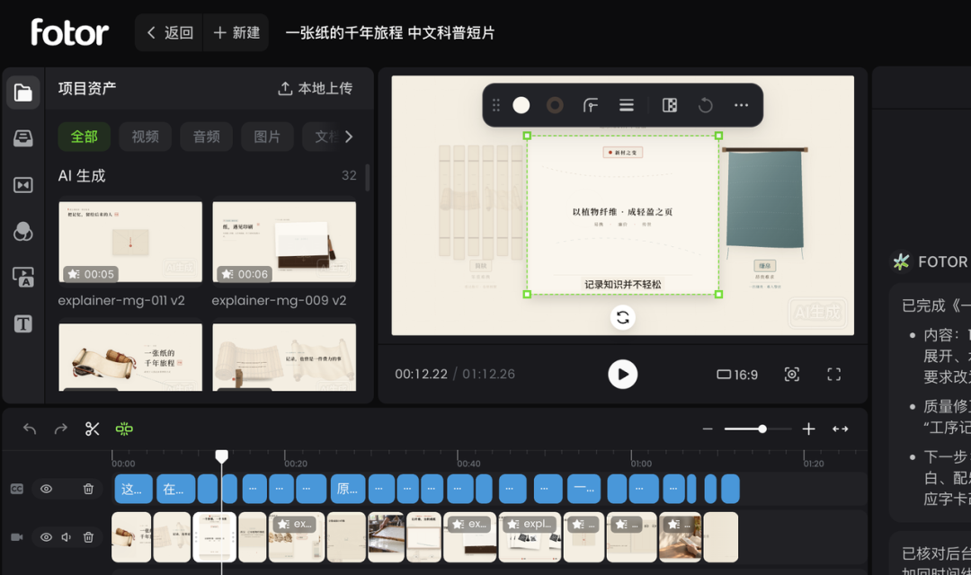Switch to the 音频 asset tab

coord(207,137)
